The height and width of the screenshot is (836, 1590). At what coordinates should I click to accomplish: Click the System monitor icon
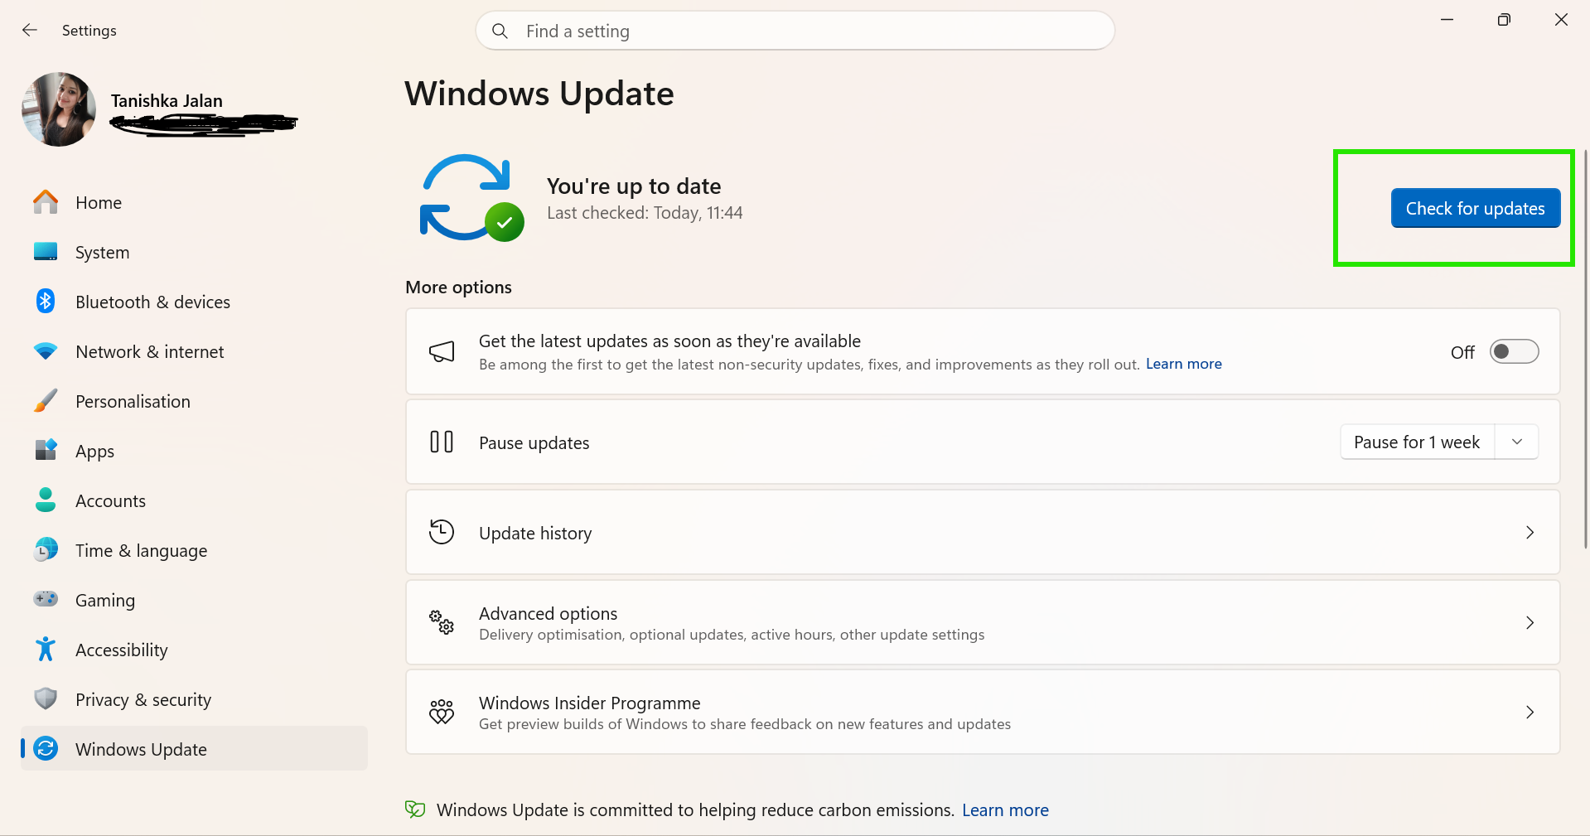(x=46, y=252)
